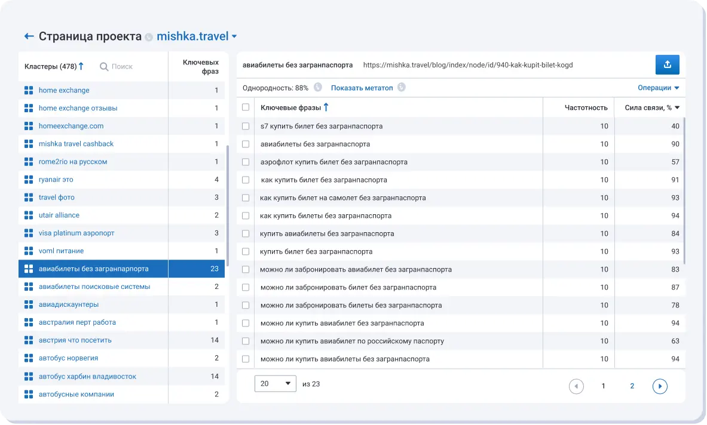
Task: Click info icon beside Показать метатоп
Action: tap(402, 88)
